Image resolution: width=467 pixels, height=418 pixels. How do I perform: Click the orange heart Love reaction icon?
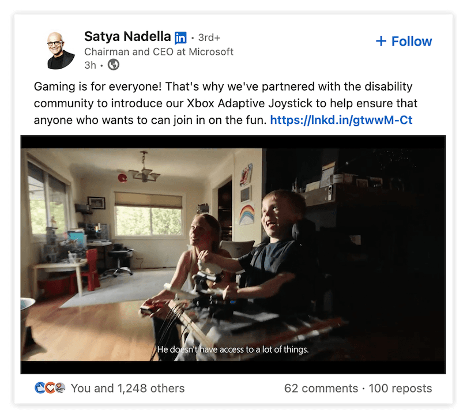(50, 388)
